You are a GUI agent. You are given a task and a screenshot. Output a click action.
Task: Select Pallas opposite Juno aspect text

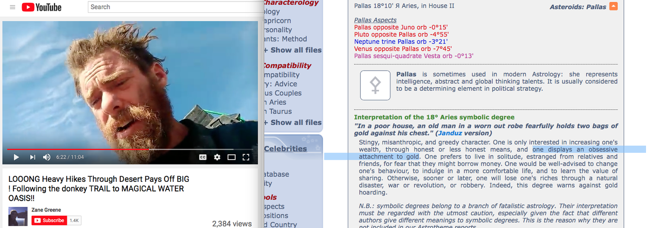pos(400,27)
